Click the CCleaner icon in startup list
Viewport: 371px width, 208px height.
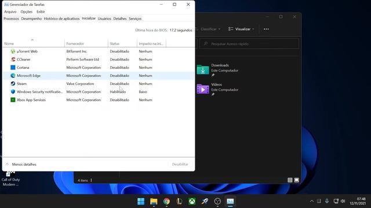pos(13,60)
